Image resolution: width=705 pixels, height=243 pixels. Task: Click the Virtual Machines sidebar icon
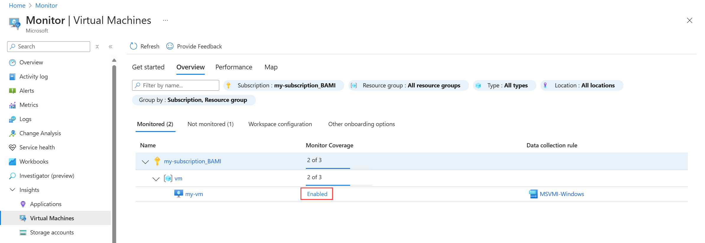(23, 218)
